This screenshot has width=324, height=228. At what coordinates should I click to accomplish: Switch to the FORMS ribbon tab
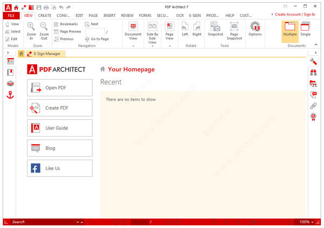point(145,16)
